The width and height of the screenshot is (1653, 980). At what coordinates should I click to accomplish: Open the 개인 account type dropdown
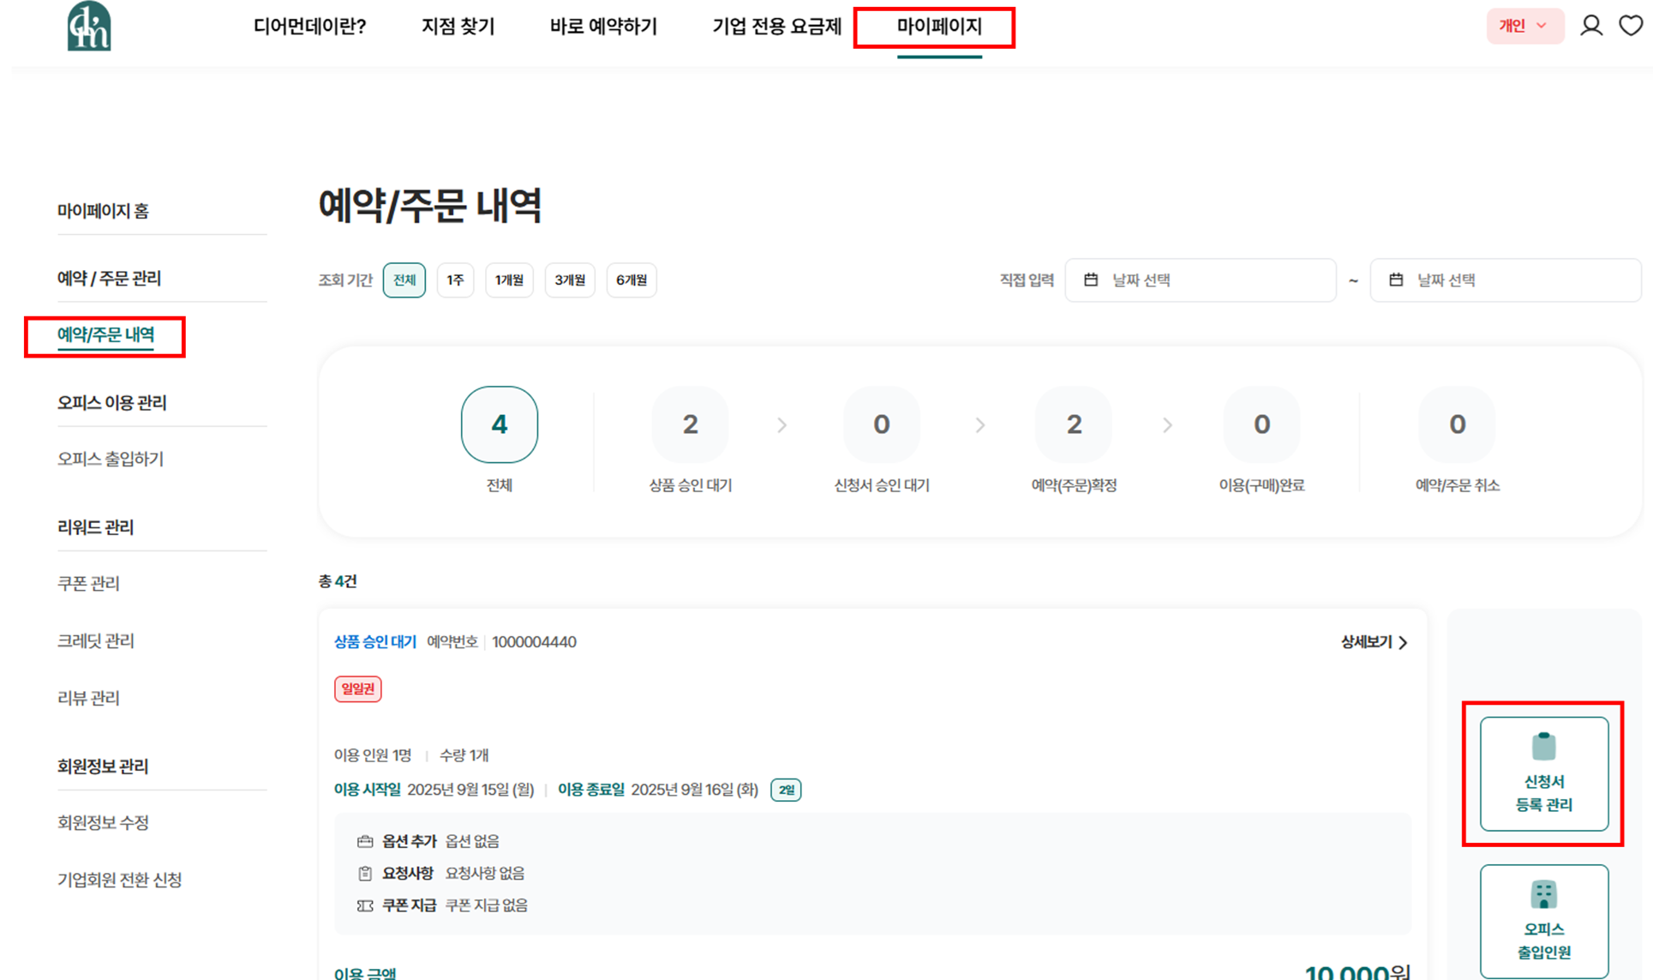(1524, 26)
